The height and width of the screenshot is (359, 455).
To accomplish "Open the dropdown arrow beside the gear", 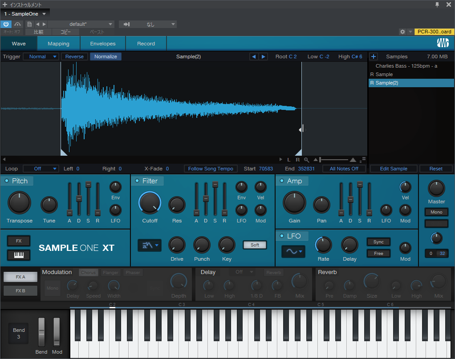I will [410, 32].
